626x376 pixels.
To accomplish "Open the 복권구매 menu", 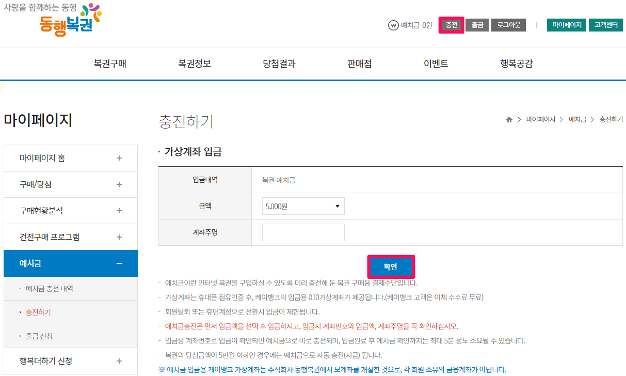I will 110,64.
